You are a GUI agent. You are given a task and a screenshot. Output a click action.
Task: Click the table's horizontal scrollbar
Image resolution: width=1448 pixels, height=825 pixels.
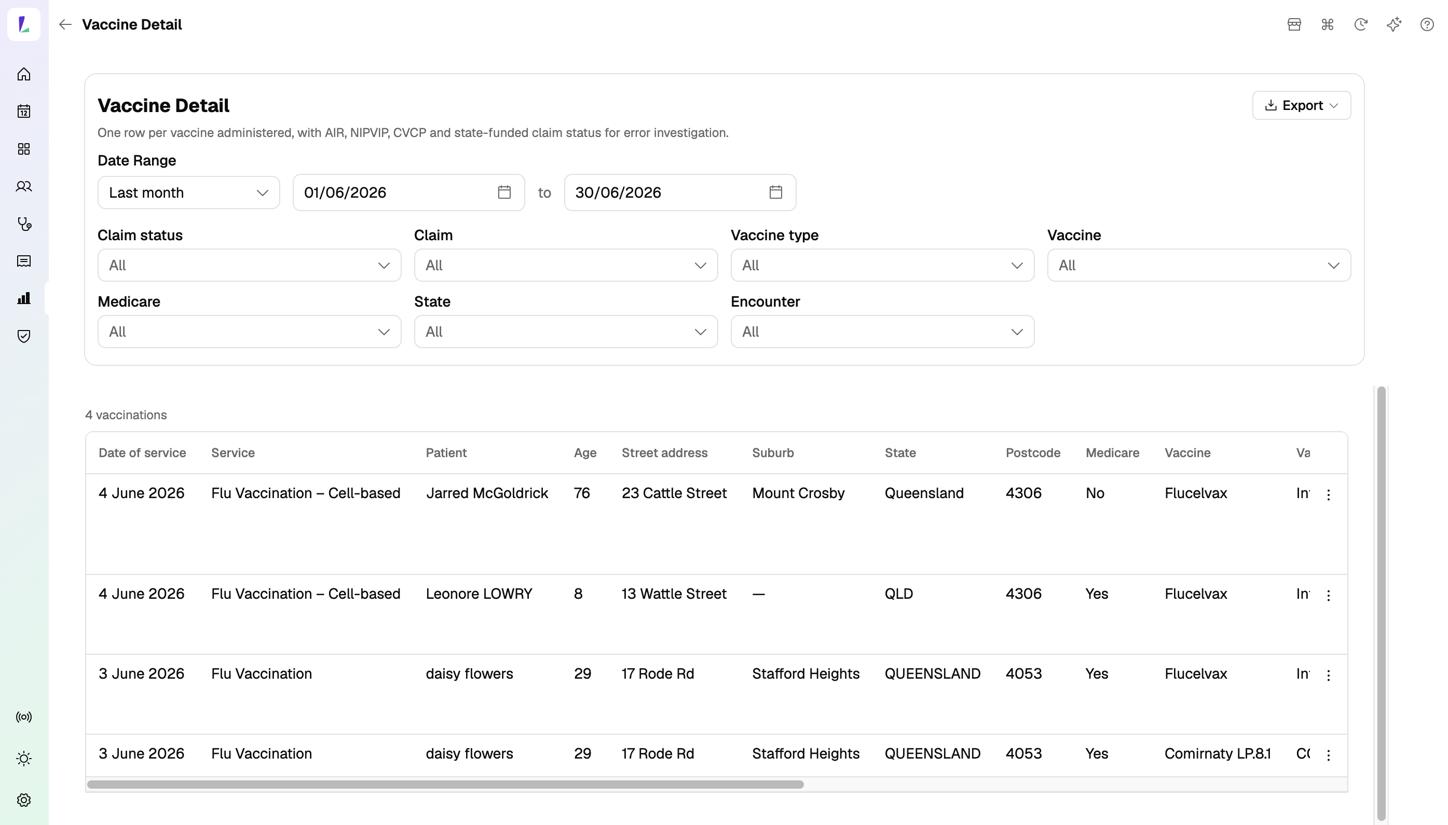(445, 785)
